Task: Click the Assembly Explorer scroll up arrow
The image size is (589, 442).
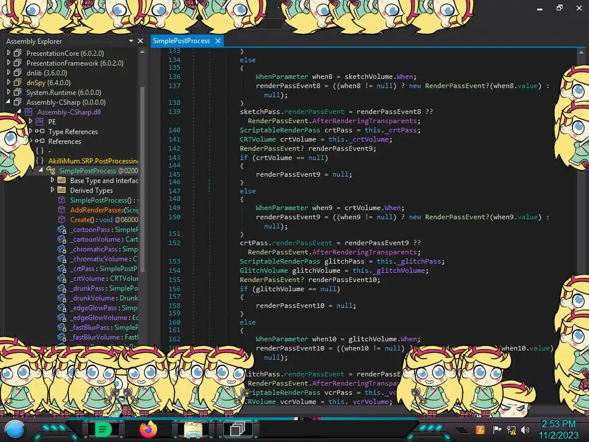Action: (142, 52)
